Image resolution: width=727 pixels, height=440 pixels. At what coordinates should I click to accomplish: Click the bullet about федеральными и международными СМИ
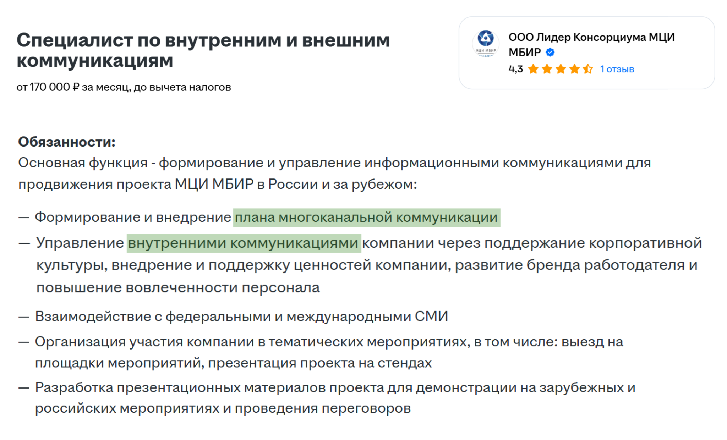tap(241, 317)
